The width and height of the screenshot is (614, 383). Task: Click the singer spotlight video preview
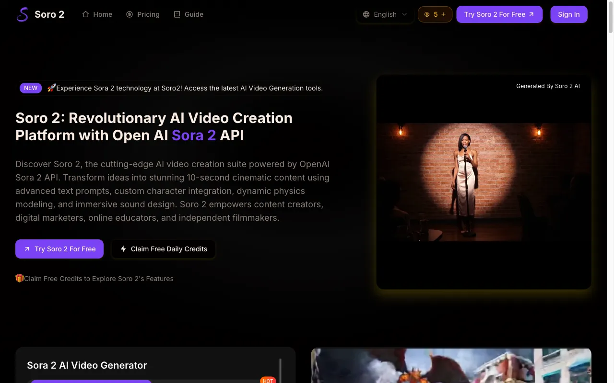pos(484,182)
